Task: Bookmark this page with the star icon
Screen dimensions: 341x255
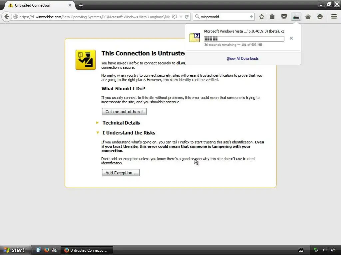Action: [x=262, y=17]
